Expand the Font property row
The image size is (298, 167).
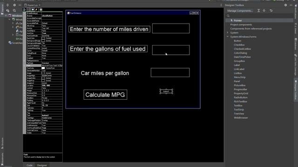tap(24, 65)
